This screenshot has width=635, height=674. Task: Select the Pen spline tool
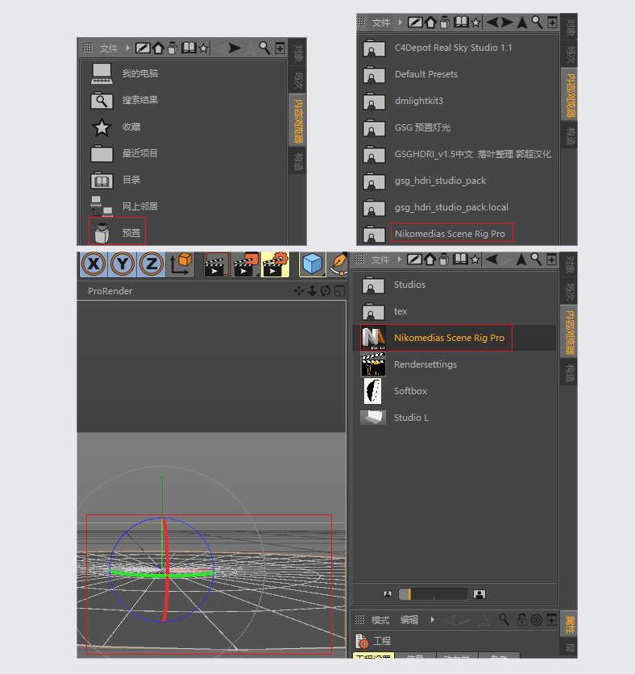coord(338,264)
